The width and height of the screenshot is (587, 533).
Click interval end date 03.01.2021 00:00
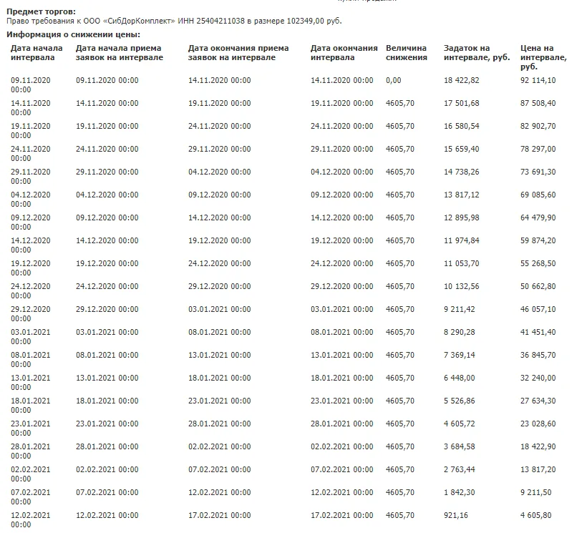[x=341, y=309]
